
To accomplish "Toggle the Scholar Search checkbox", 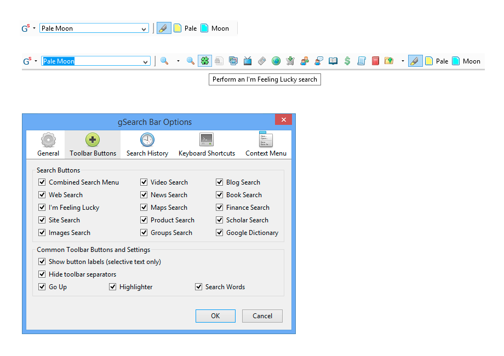I will [219, 220].
